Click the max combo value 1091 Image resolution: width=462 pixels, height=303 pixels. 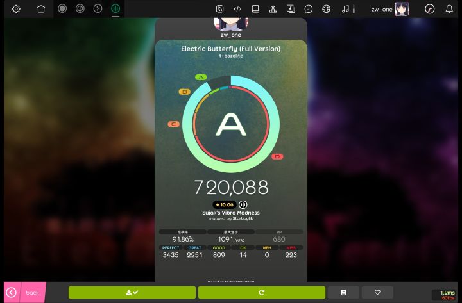(x=225, y=239)
